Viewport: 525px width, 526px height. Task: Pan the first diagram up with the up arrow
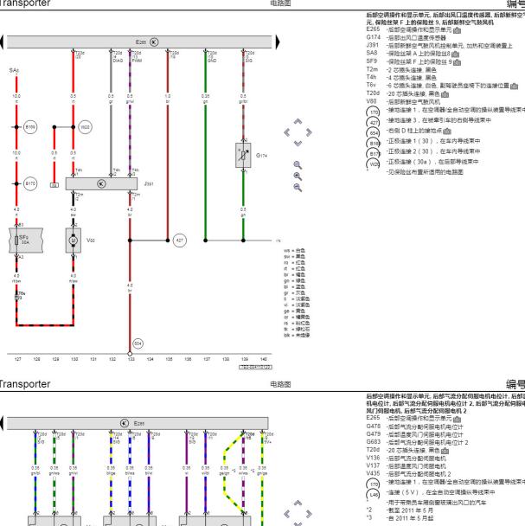click(298, 121)
